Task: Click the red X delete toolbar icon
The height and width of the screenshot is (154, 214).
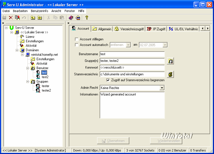Action: click(x=11, y=18)
